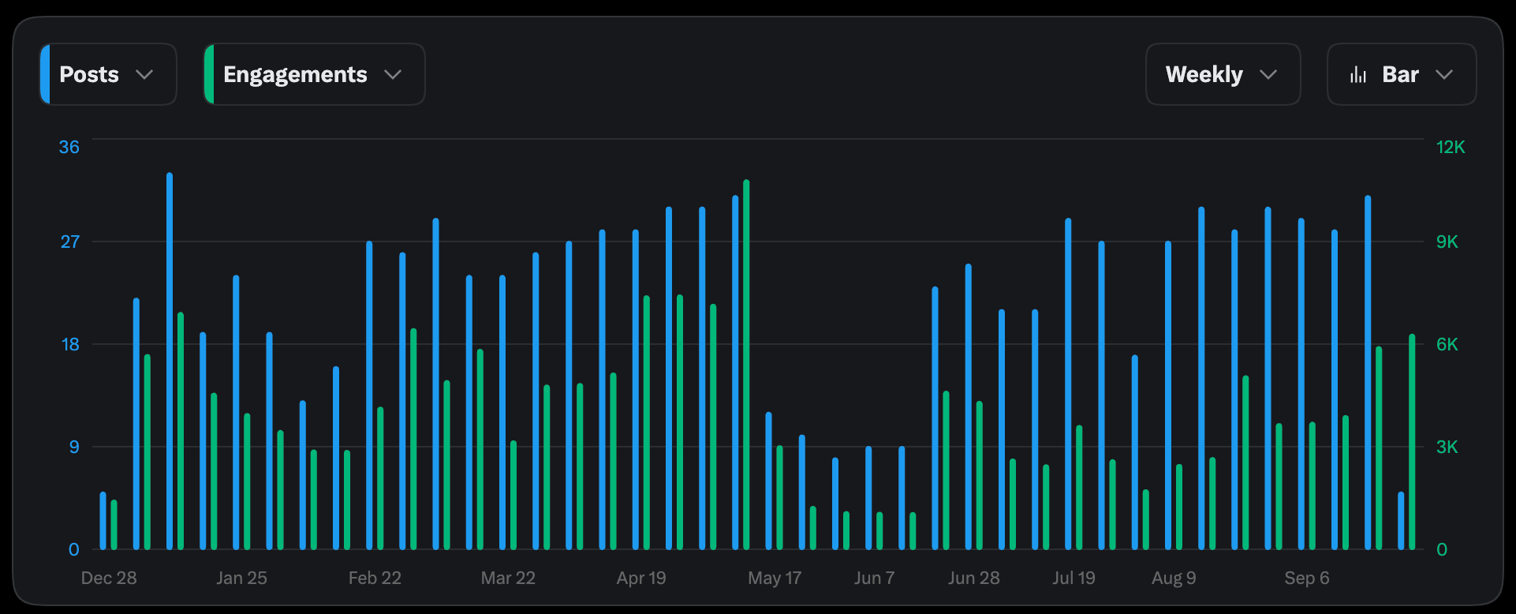The height and width of the screenshot is (614, 1516).
Task: Select the "9K" engagements axis value
Action: 1447,241
